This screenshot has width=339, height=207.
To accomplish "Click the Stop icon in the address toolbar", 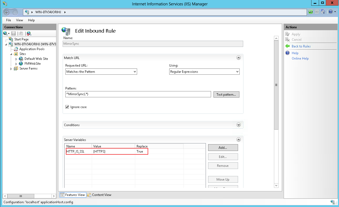I will (317, 12).
